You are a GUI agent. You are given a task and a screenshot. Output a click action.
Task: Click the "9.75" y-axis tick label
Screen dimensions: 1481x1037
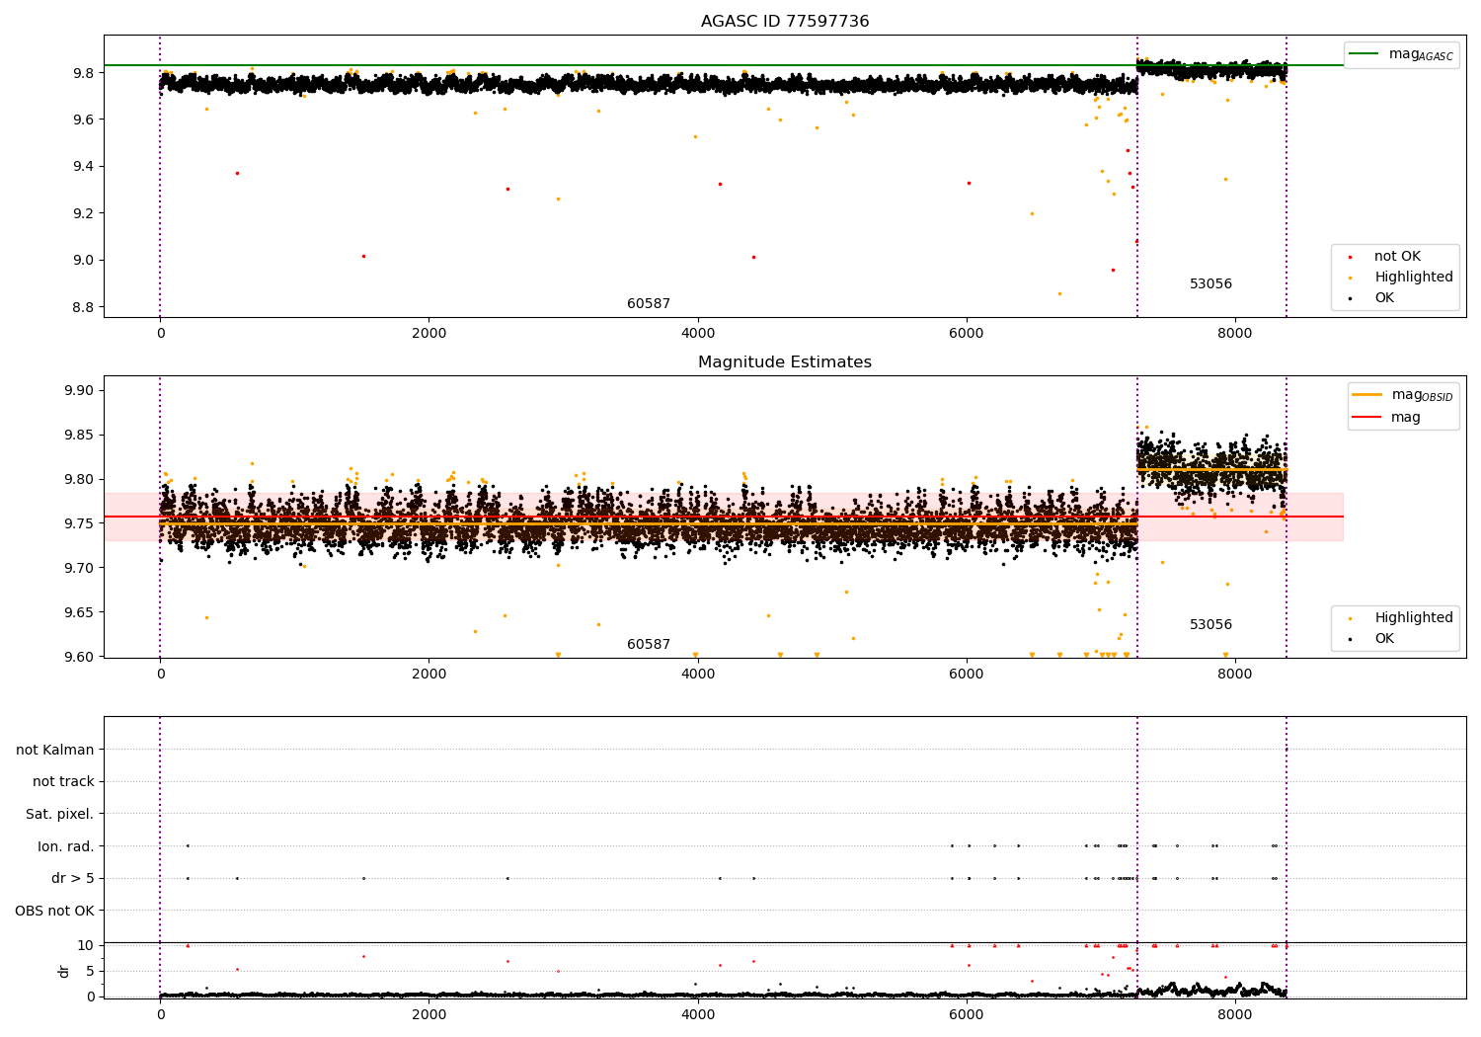click(80, 524)
